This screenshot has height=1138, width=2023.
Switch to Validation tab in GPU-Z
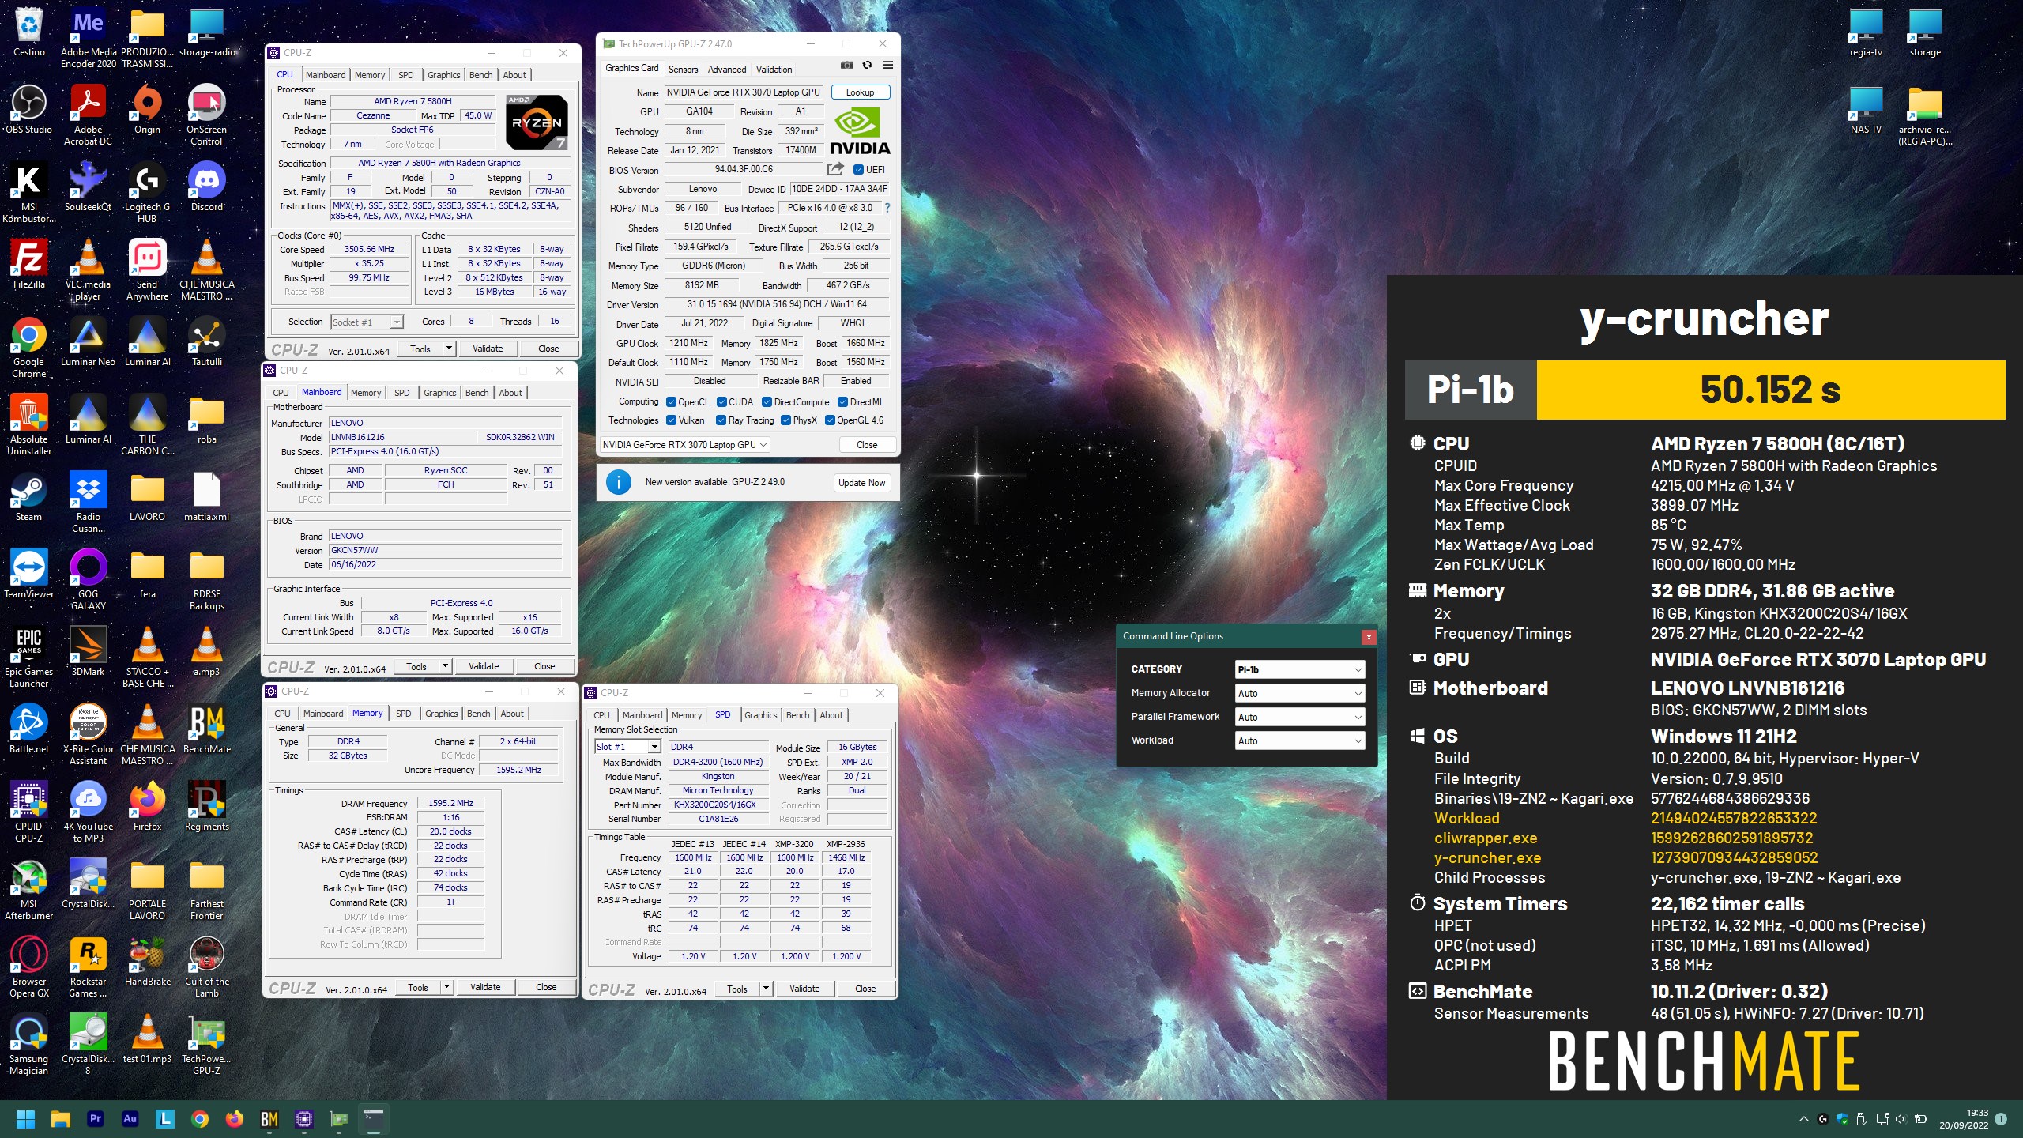pyautogui.click(x=774, y=69)
